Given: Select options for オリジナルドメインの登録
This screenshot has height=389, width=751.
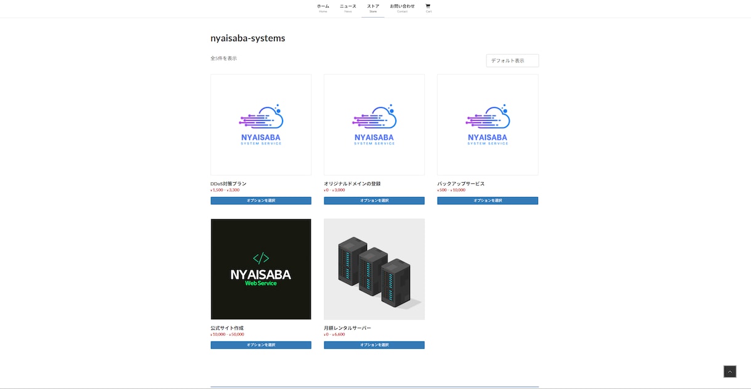Looking at the screenshot, I should point(374,201).
